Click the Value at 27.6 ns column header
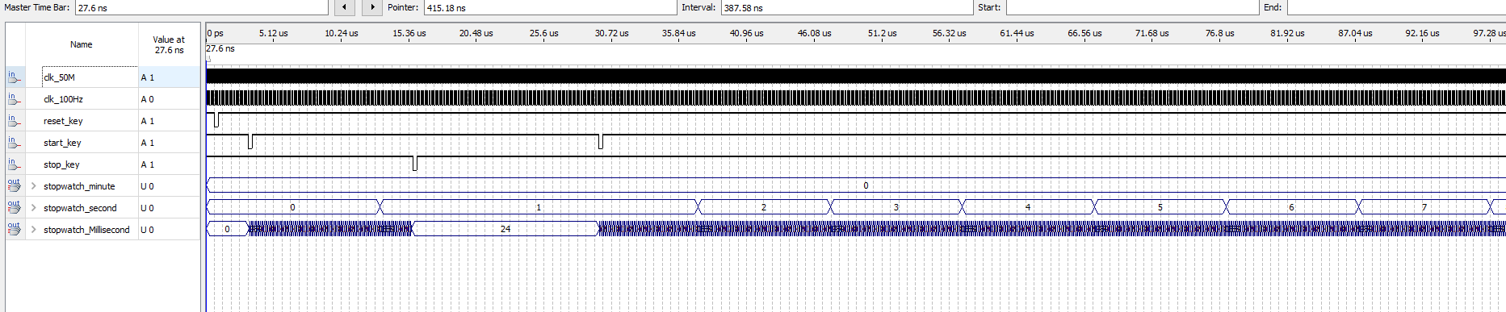Viewport: 1506px width, 312px height. (x=169, y=44)
